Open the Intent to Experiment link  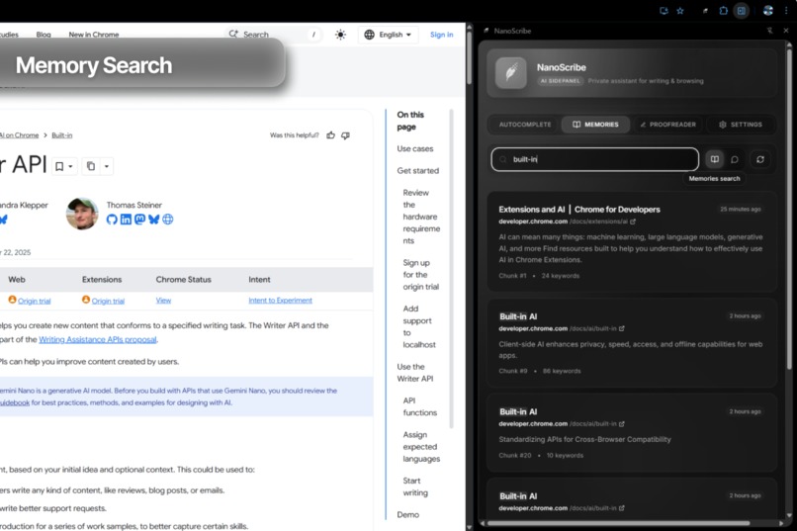pos(280,301)
